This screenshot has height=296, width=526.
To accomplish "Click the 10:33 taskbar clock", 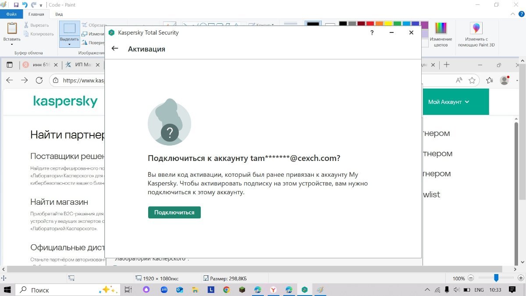I will click(495, 290).
